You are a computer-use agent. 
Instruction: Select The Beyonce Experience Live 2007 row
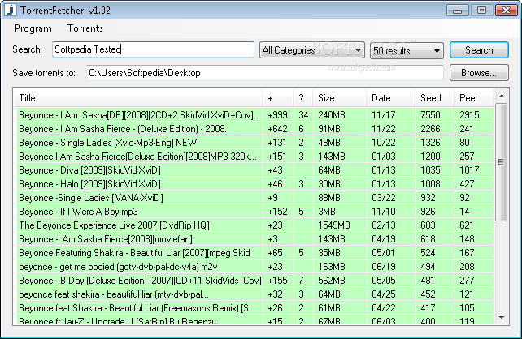pyautogui.click(x=255, y=225)
